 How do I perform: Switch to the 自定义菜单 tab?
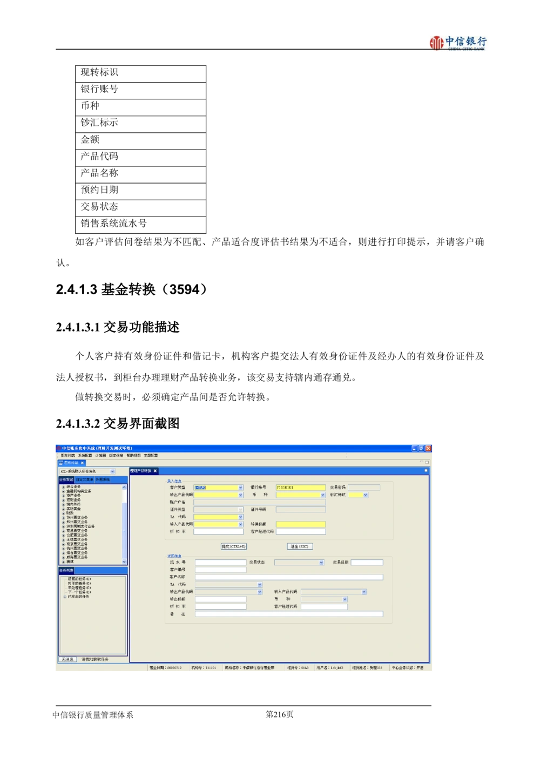click(x=84, y=479)
